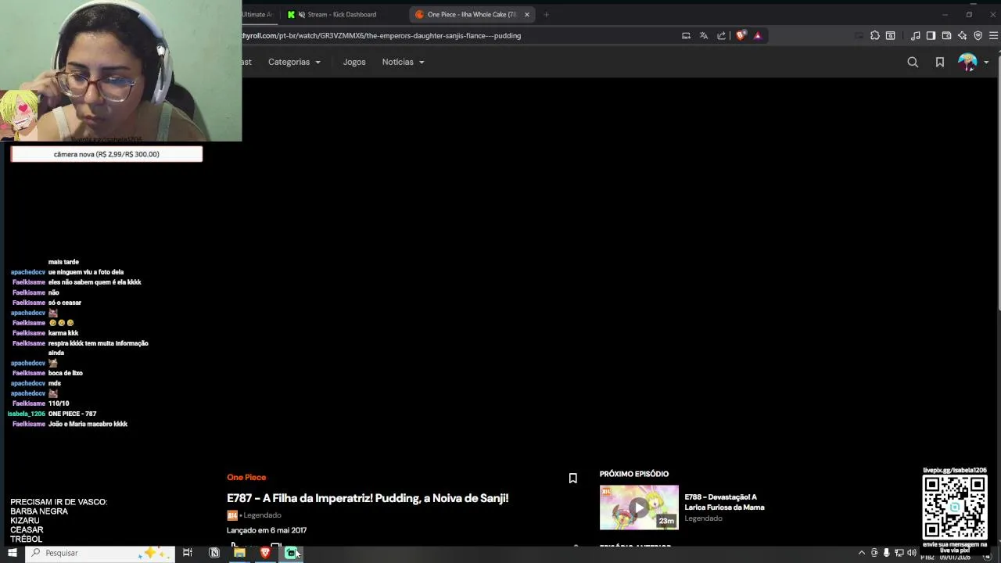Open the Brave Wallet icon
Screen dimensions: 1001x563
(x=946, y=35)
